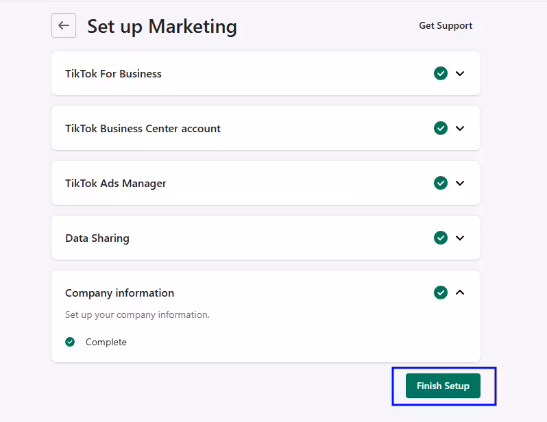Select the TikTok Business Center account title
Screen dimensions: 547x422
coord(143,128)
